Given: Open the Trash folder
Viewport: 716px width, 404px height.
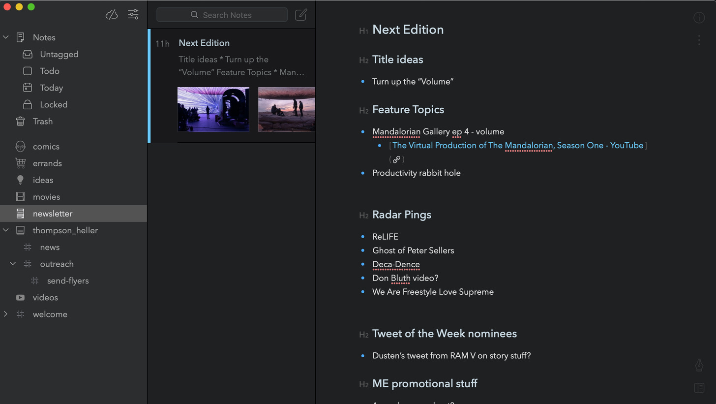Looking at the screenshot, I should [x=43, y=121].
